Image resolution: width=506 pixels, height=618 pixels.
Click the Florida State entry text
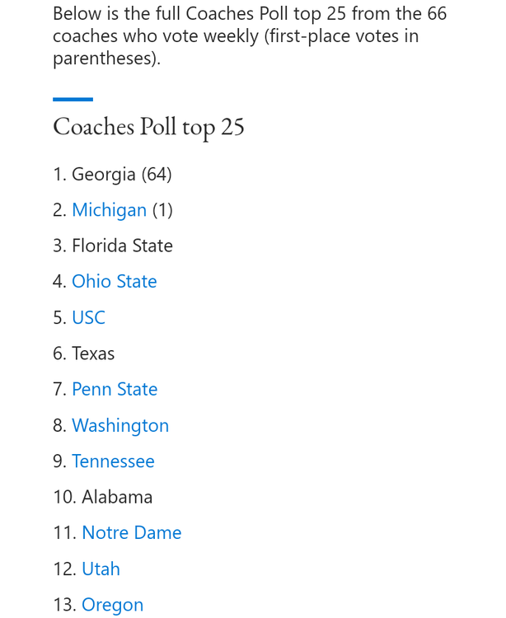[x=122, y=246]
